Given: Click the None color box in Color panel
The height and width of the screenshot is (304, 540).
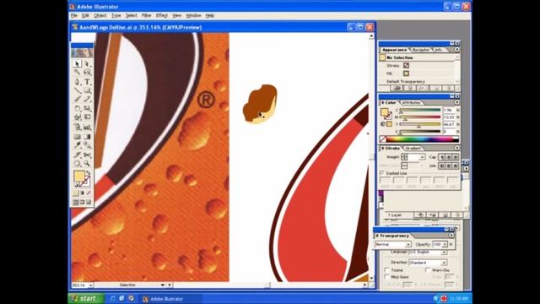Looking at the screenshot, I should tap(382, 139).
